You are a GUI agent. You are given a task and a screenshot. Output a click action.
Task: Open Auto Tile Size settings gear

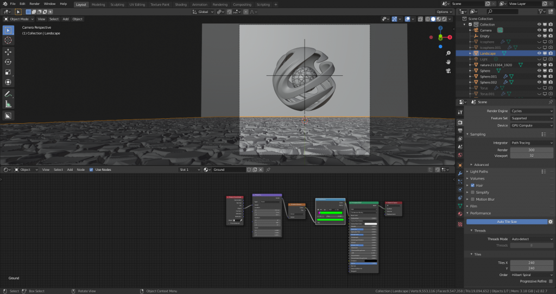tap(551, 222)
